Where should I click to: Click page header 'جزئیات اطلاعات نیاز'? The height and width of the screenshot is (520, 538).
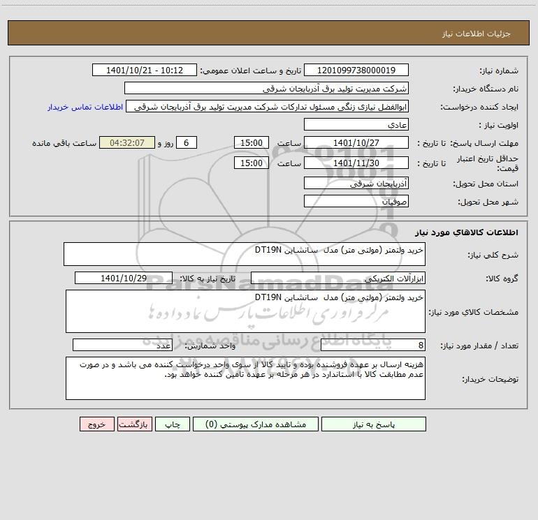[x=477, y=34]
